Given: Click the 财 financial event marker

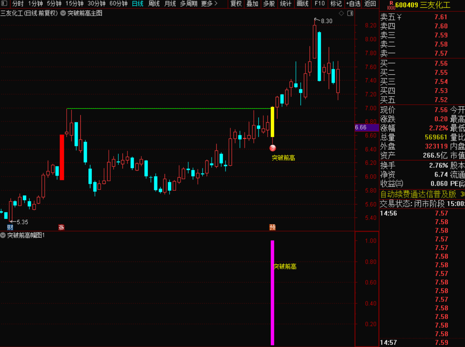Looking at the screenshot, I should (x=10, y=227).
